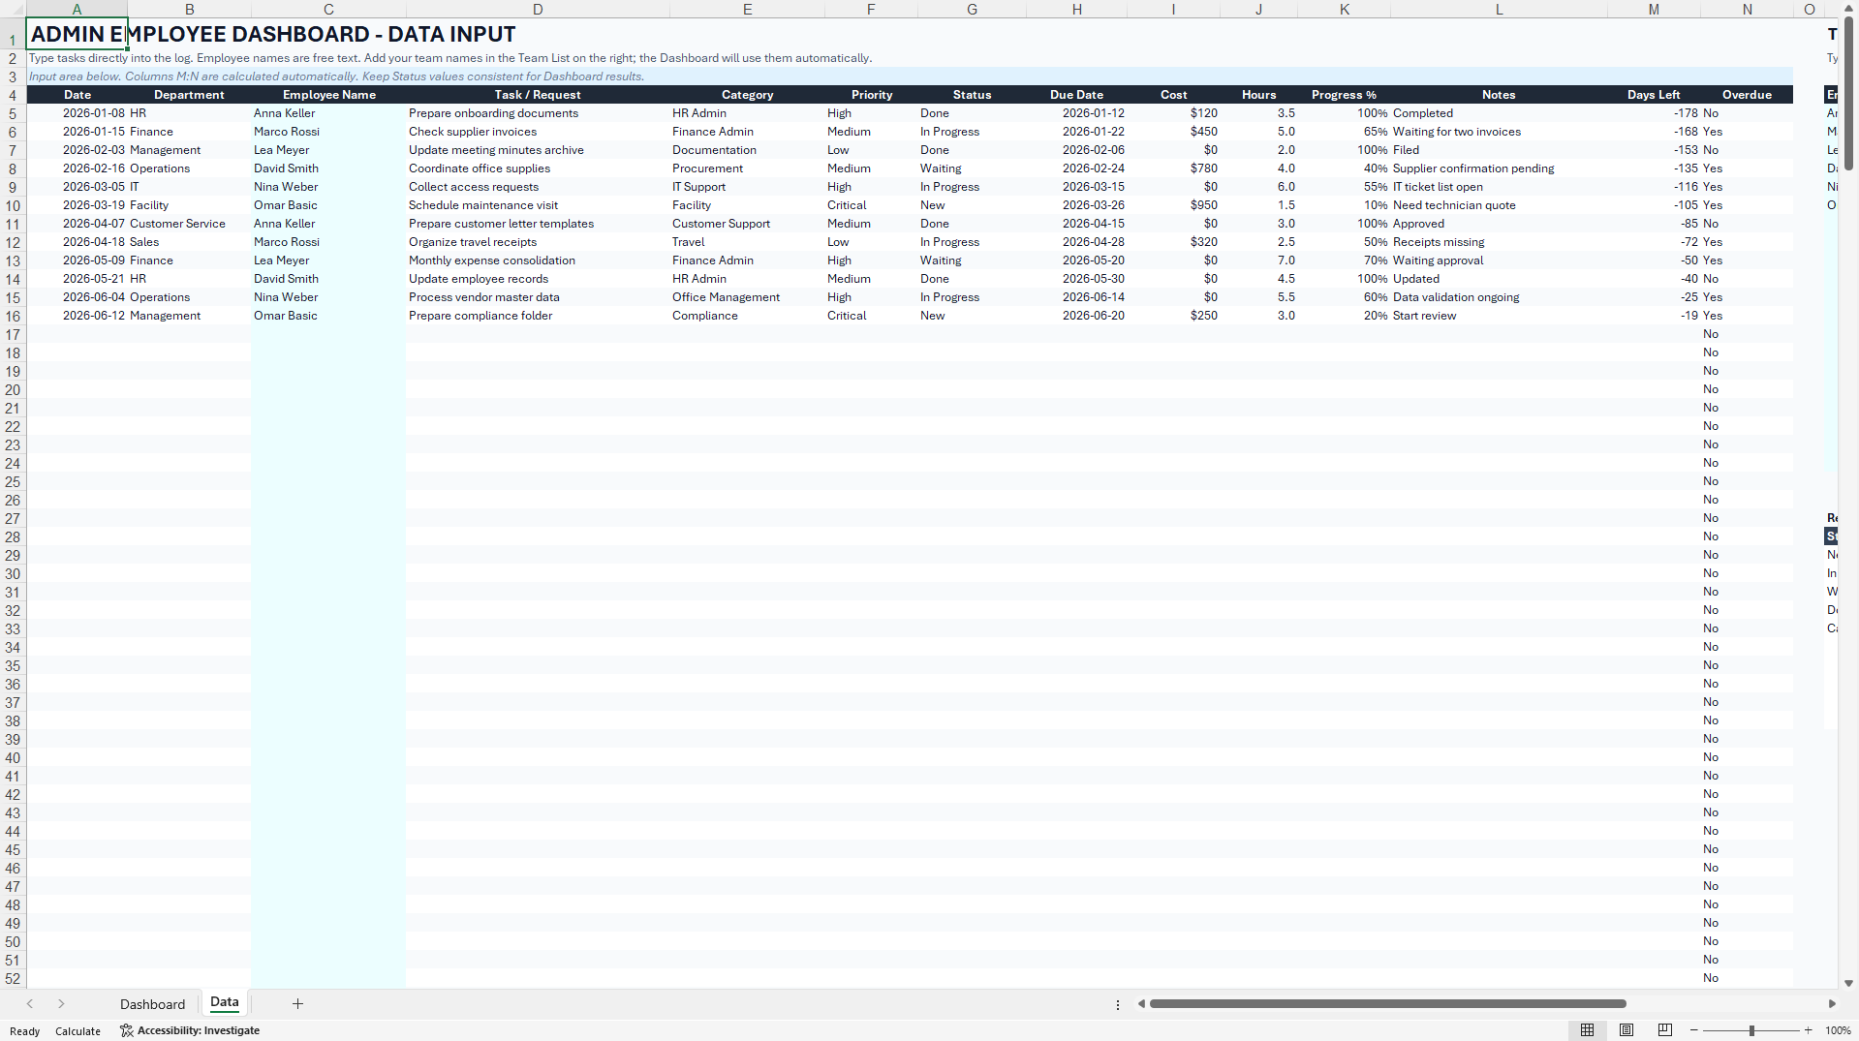Select the $950 cost cell

[1173, 205]
